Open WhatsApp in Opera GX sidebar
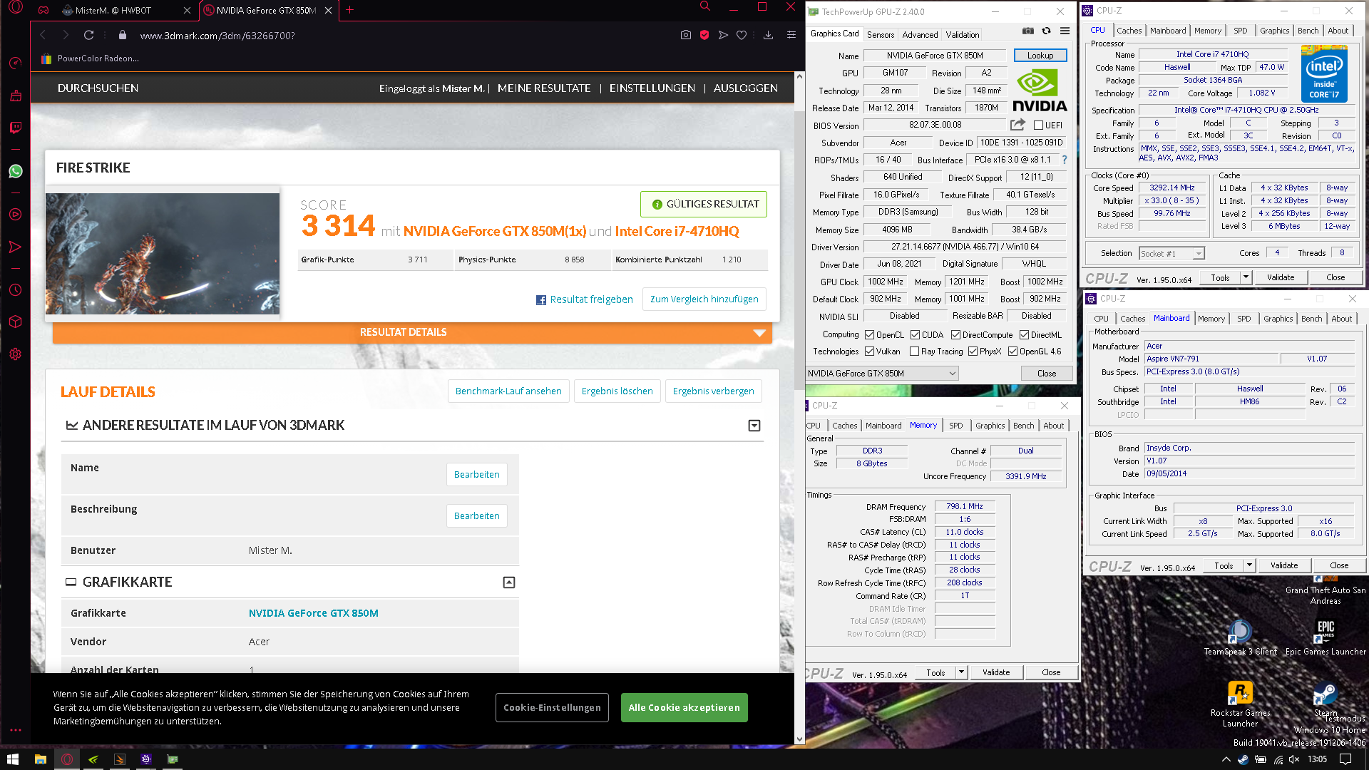The width and height of the screenshot is (1369, 770). (15, 171)
